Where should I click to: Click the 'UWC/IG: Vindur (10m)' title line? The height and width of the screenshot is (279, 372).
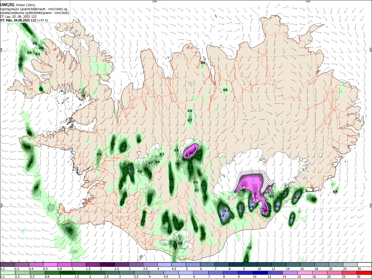(x=18, y=5)
